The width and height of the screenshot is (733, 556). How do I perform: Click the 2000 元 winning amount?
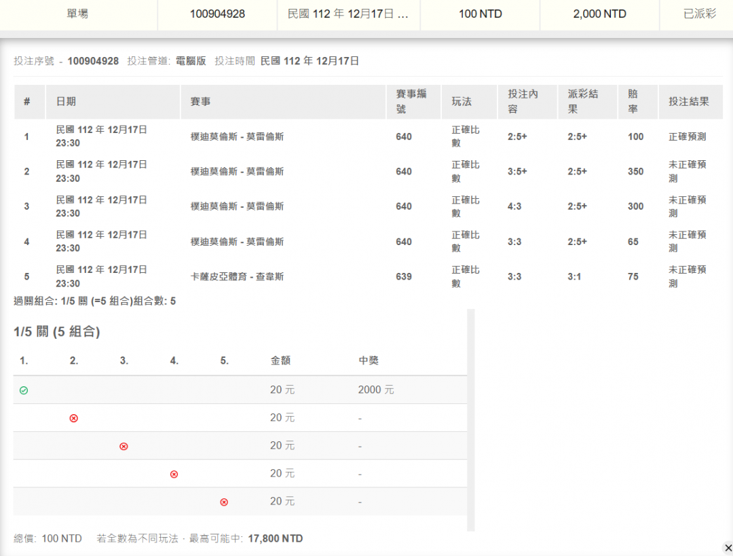tap(376, 390)
